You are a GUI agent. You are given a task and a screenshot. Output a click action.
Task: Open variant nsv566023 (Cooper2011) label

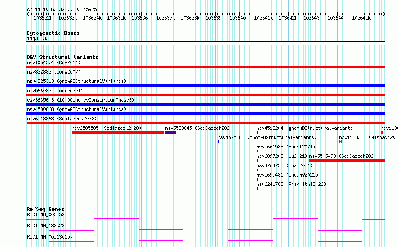[x=56, y=91]
